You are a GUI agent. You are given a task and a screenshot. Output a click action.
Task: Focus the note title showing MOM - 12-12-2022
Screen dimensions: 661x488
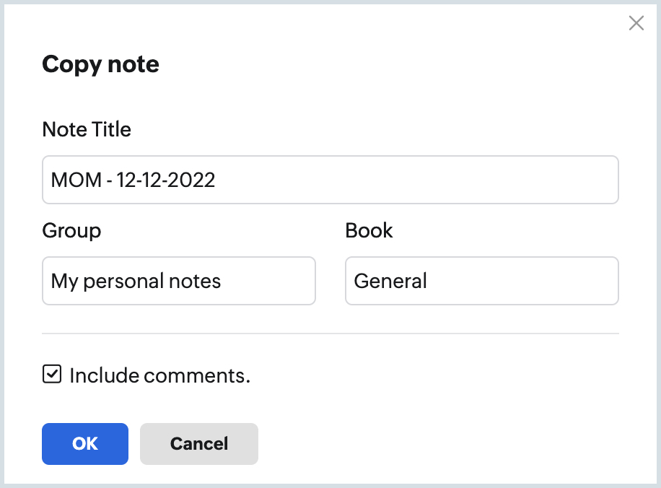point(330,180)
